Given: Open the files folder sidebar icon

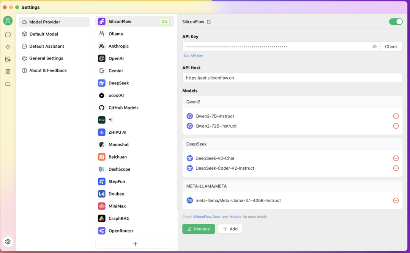Looking at the screenshot, I should [x=8, y=84].
